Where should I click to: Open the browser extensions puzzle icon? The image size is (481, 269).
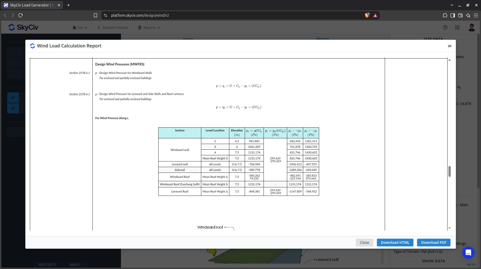coord(445,15)
